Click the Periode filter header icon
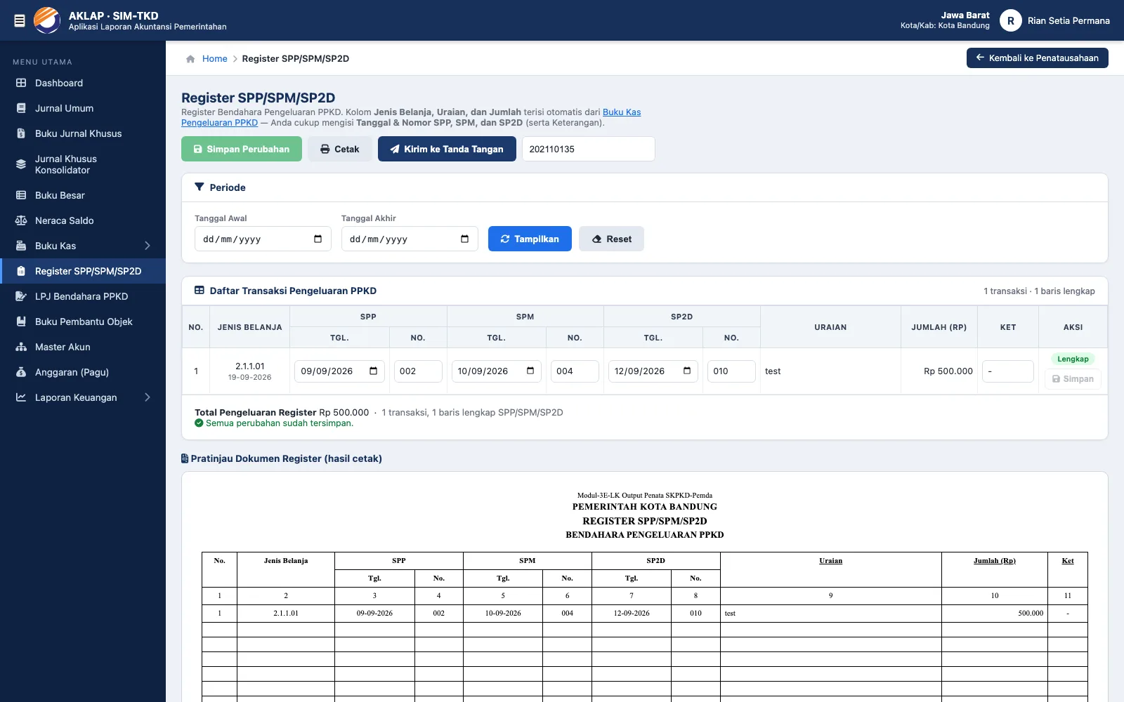1124x702 pixels. (x=200, y=187)
